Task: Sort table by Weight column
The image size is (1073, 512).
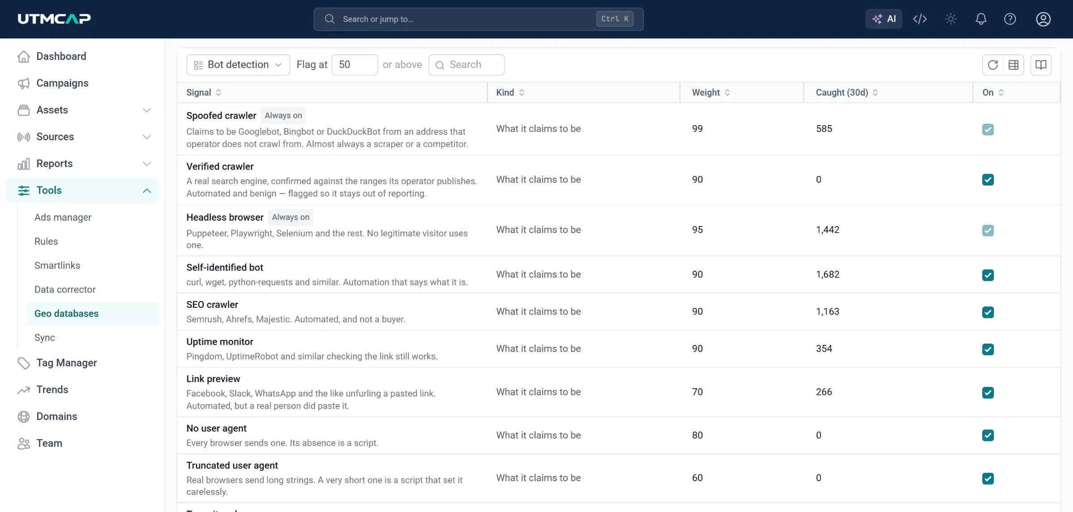Action: [711, 92]
